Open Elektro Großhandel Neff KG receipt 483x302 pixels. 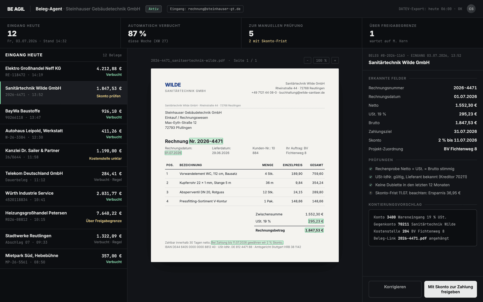pos(63,71)
